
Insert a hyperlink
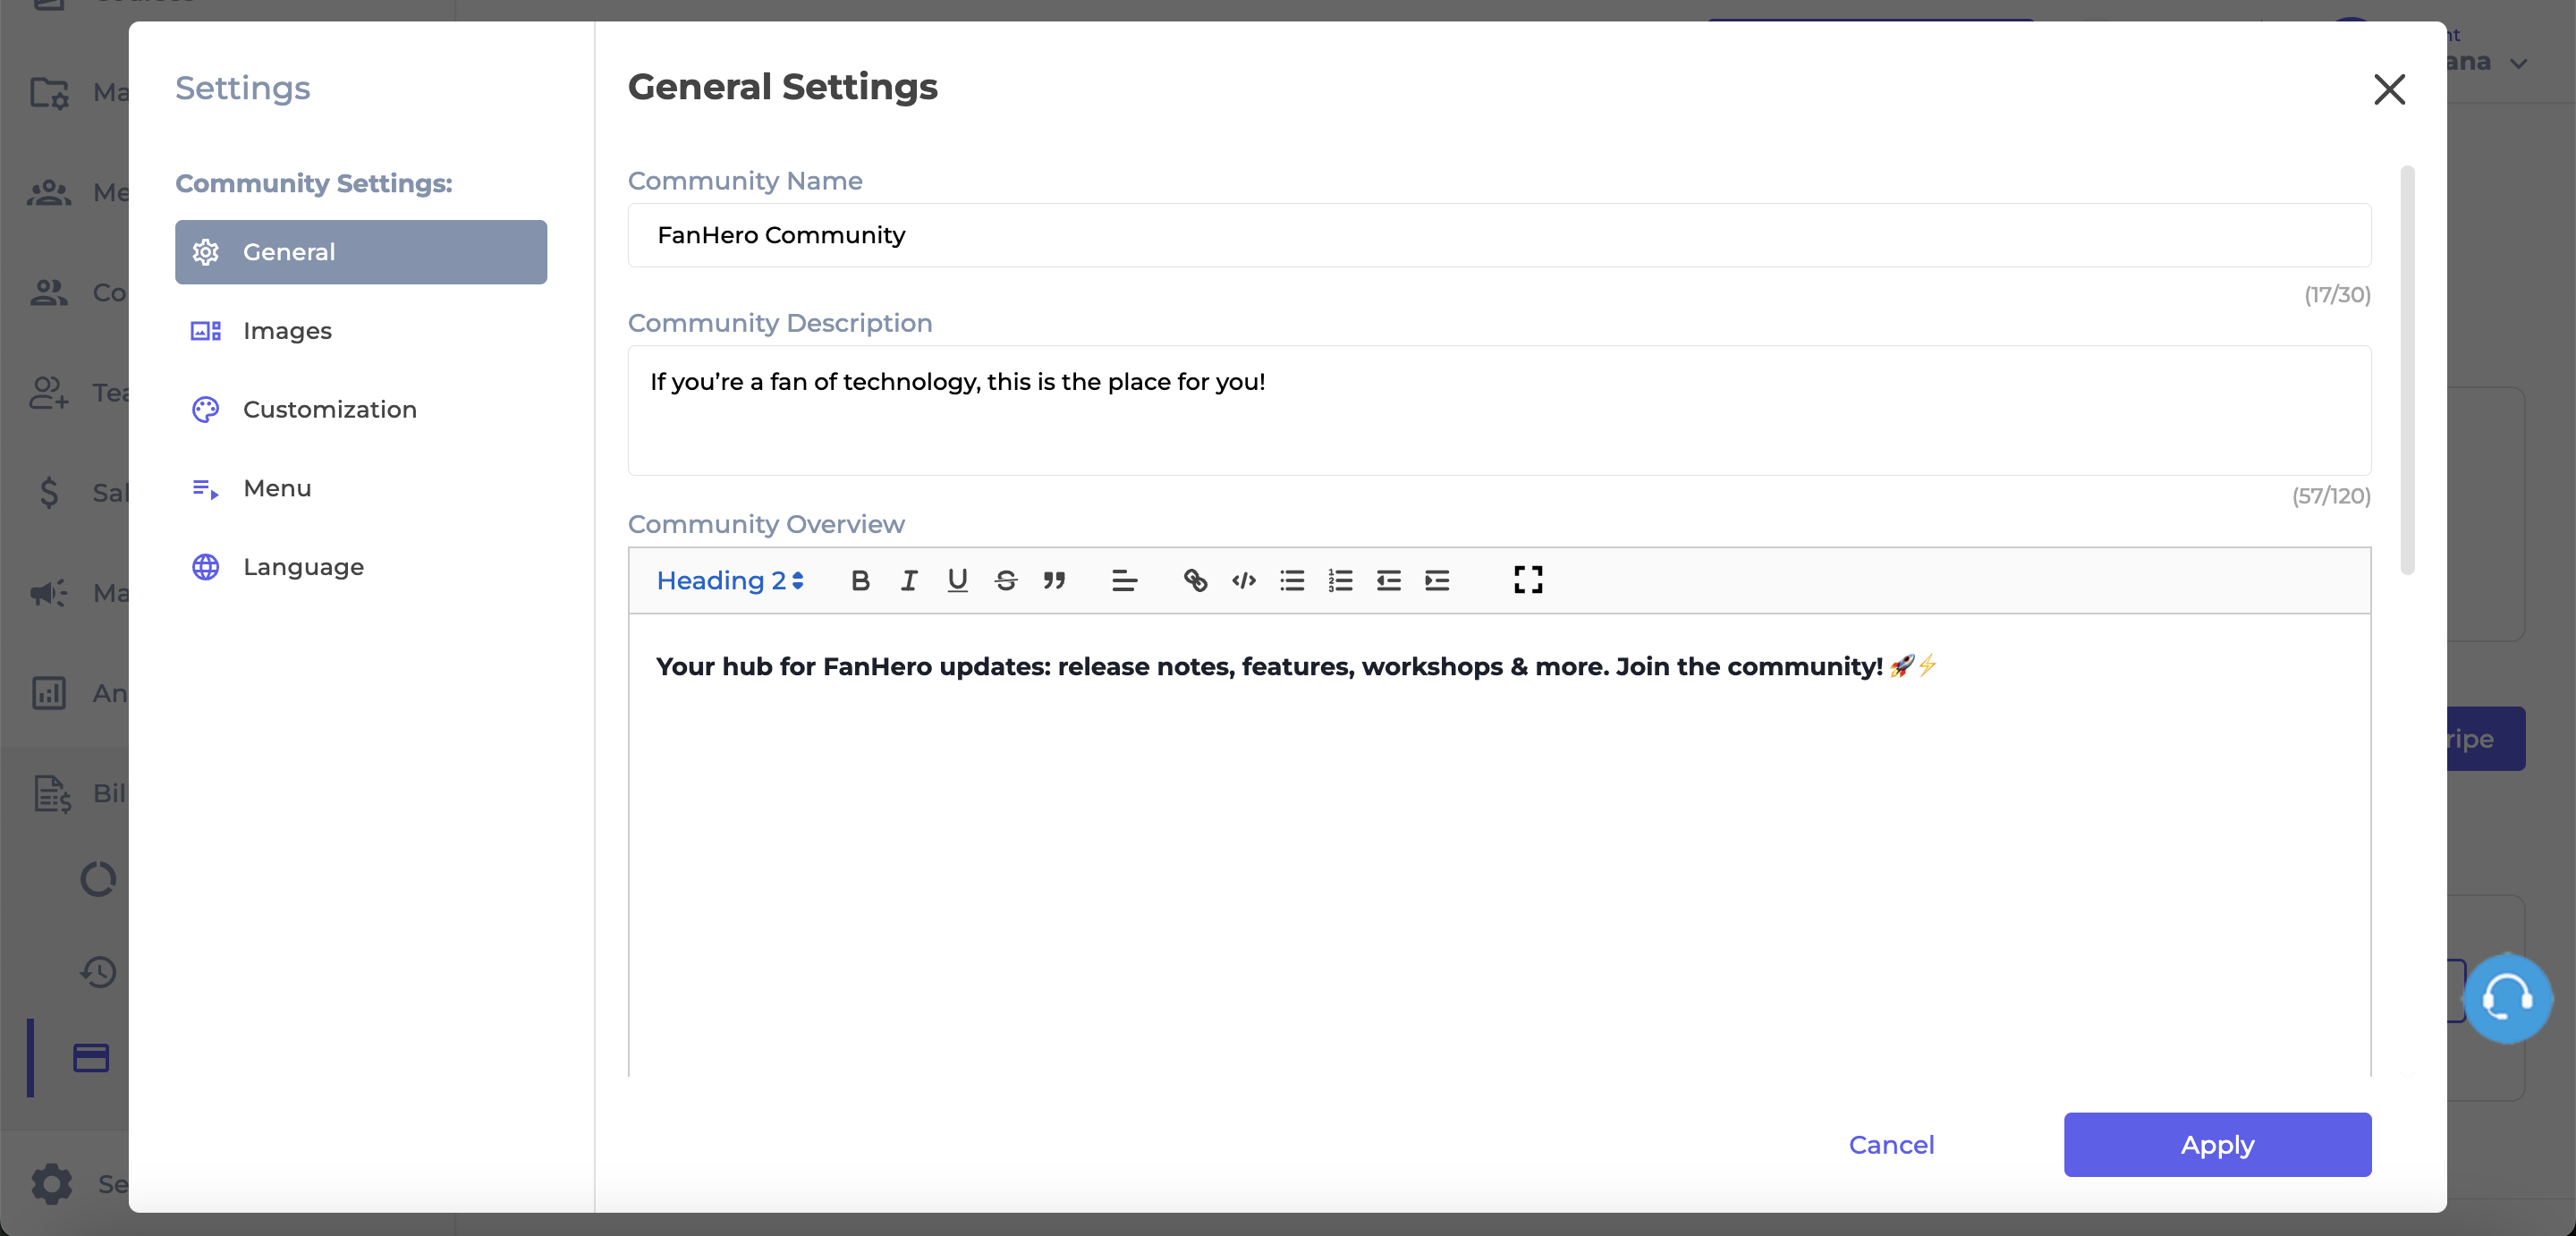coord(1195,580)
